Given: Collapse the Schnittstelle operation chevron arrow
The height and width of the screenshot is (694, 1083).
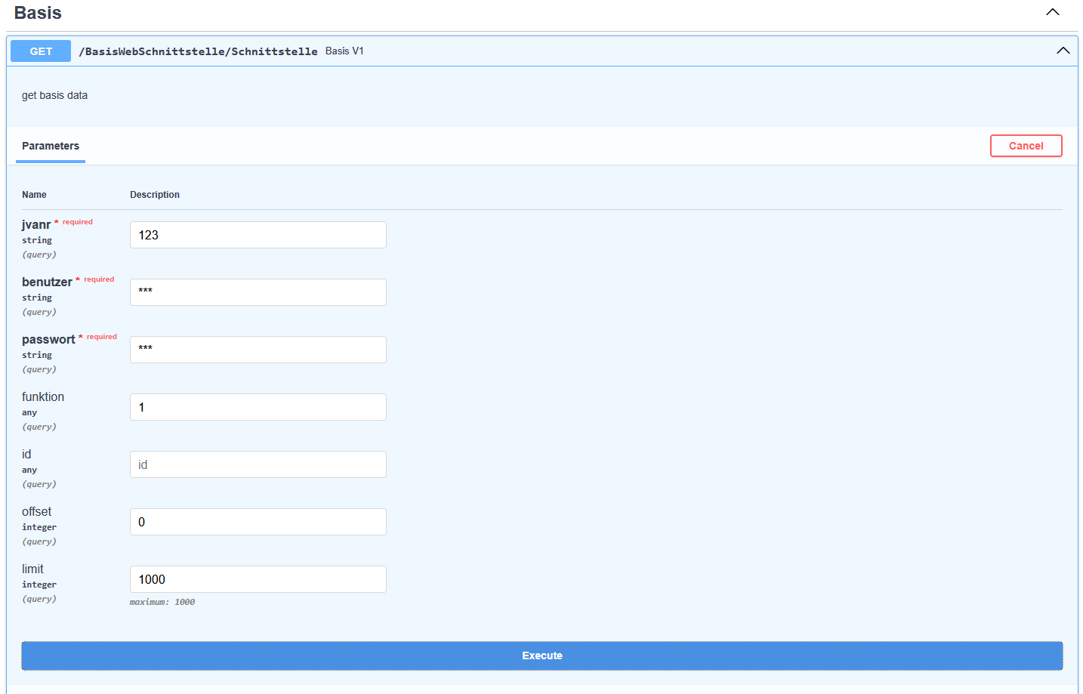Looking at the screenshot, I should coord(1063,51).
